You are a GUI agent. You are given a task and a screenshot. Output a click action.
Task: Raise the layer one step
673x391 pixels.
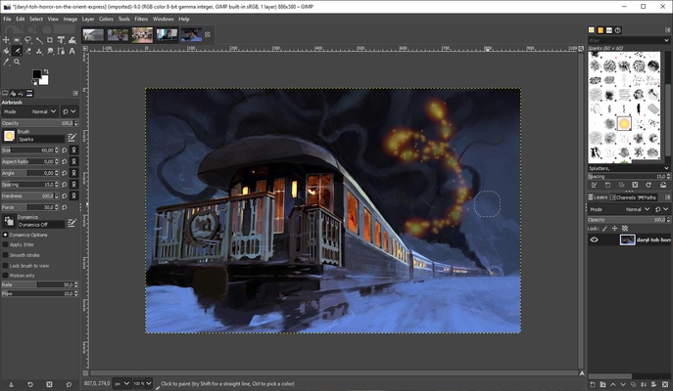click(x=612, y=384)
